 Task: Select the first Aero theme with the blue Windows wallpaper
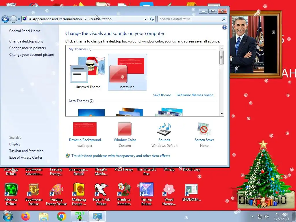pos(92,112)
